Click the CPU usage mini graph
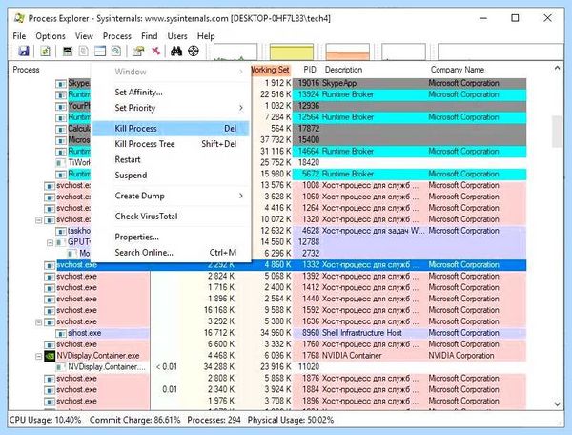This screenshot has width=572, height=435. [x=235, y=52]
